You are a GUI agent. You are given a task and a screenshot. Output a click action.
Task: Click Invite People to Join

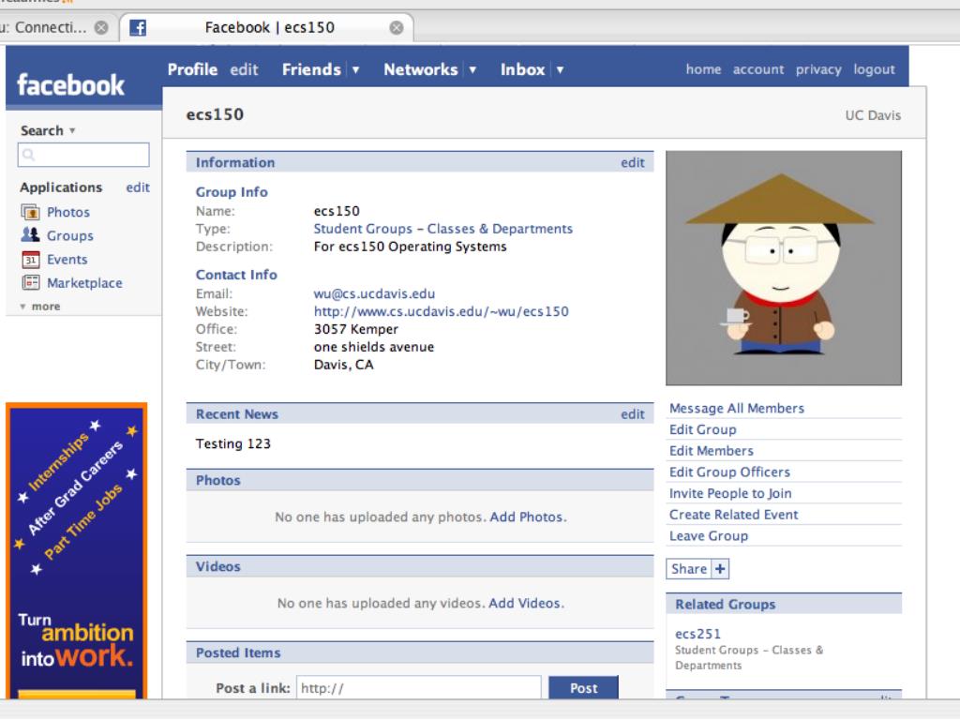[x=730, y=493]
